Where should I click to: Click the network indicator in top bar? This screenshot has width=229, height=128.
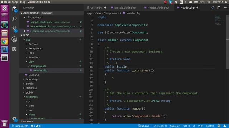(176, 2)
